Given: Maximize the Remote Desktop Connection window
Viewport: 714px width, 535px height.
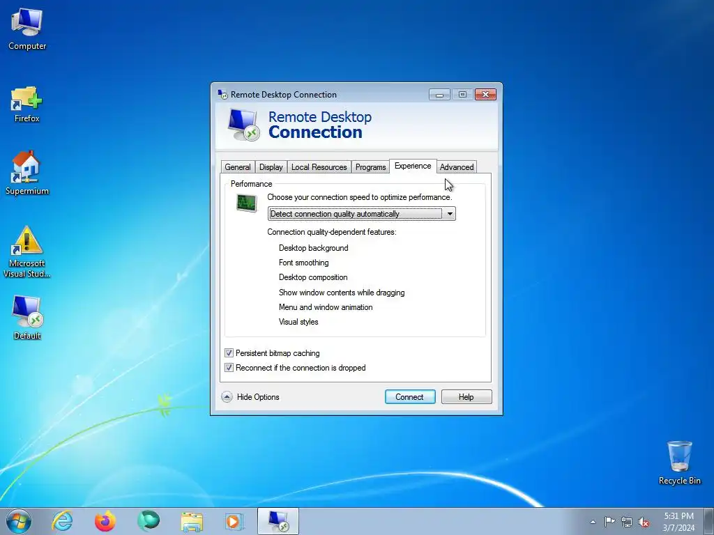Looking at the screenshot, I should pos(462,95).
